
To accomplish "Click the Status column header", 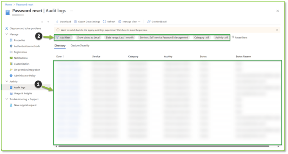I will coord(203,57).
